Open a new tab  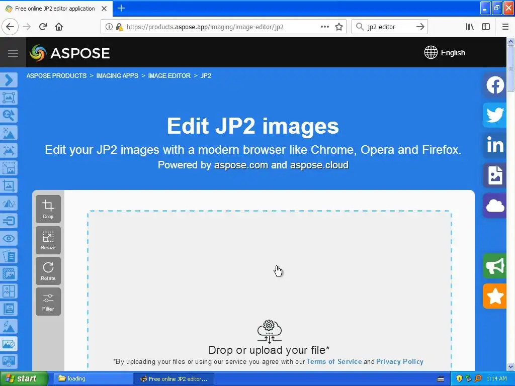(x=121, y=8)
